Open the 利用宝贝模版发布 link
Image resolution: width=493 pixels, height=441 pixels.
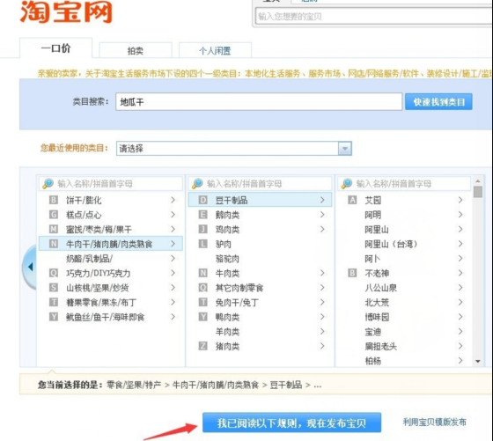click(x=435, y=422)
